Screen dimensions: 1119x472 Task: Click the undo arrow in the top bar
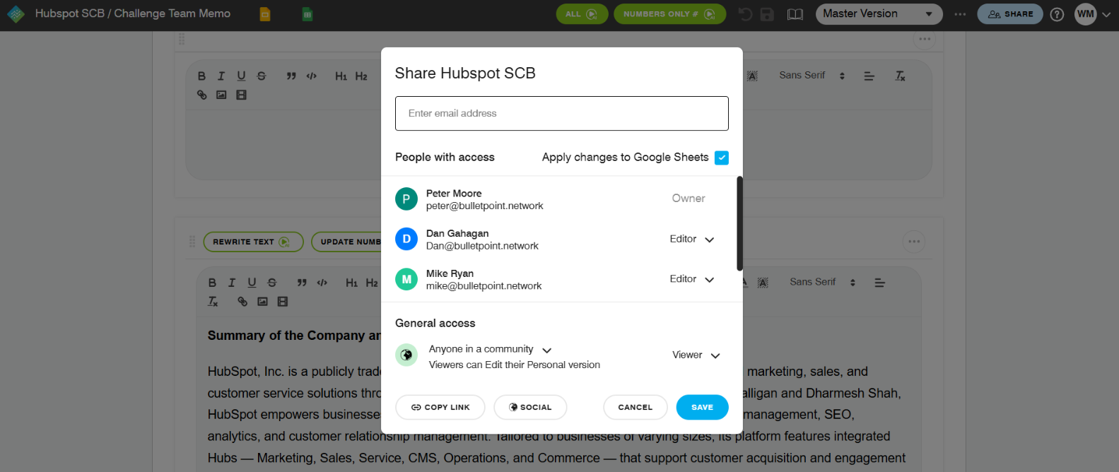pyautogui.click(x=745, y=14)
